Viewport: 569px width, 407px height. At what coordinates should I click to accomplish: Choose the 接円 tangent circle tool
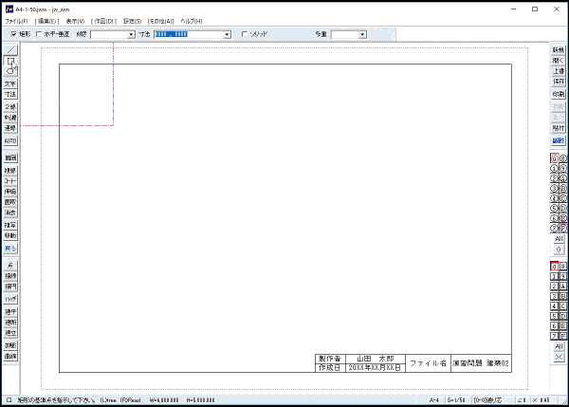pos(10,287)
